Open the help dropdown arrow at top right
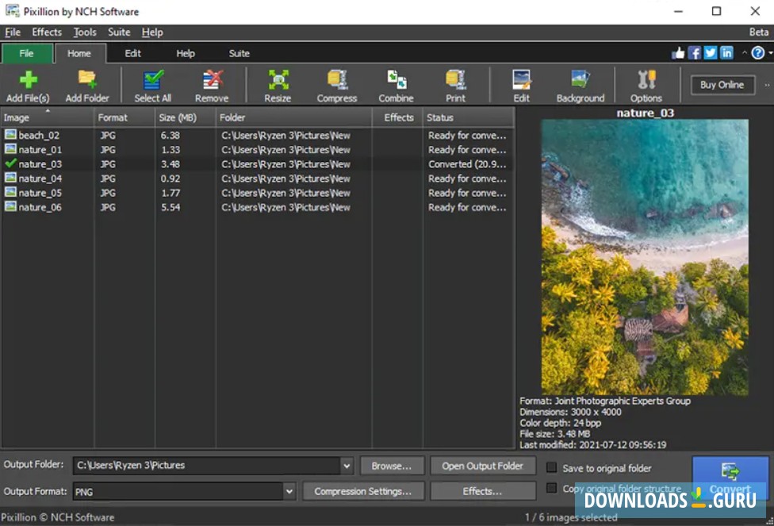 (770, 53)
